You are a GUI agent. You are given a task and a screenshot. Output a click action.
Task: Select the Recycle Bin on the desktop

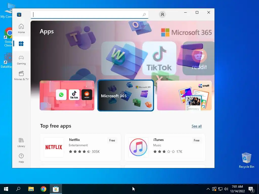coord(246,160)
